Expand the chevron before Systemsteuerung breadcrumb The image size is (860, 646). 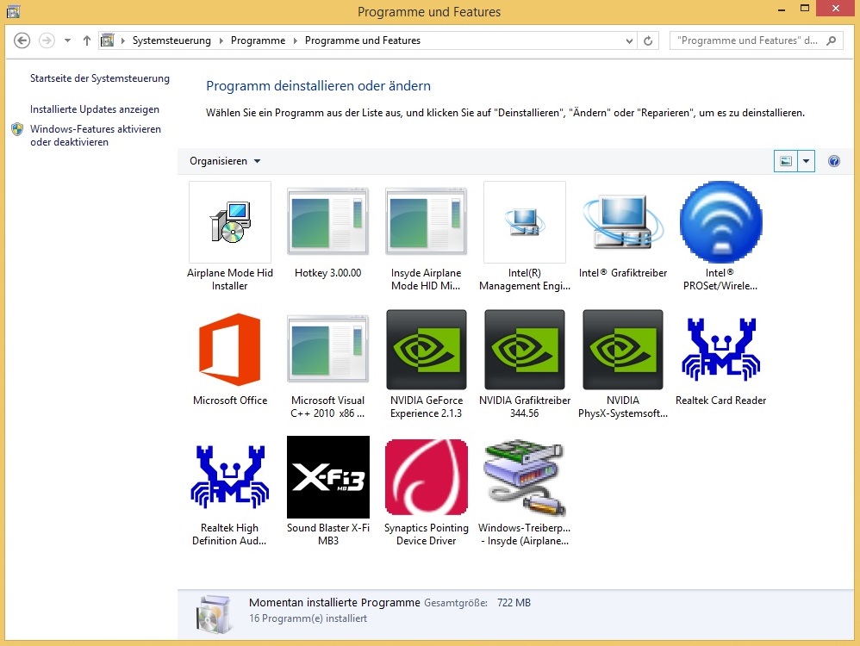[x=123, y=40]
